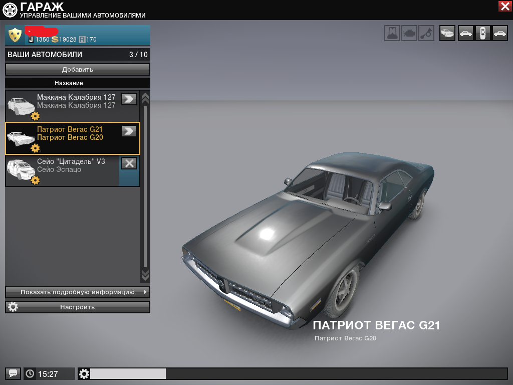Click the arrow button on Патриот Вегас G21
This screenshot has height=385, width=513.
click(x=129, y=131)
